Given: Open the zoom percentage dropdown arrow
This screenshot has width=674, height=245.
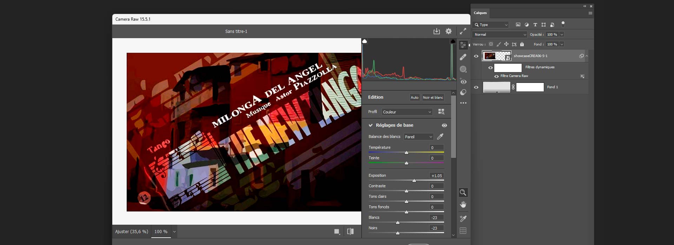Looking at the screenshot, I should coord(174,232).
